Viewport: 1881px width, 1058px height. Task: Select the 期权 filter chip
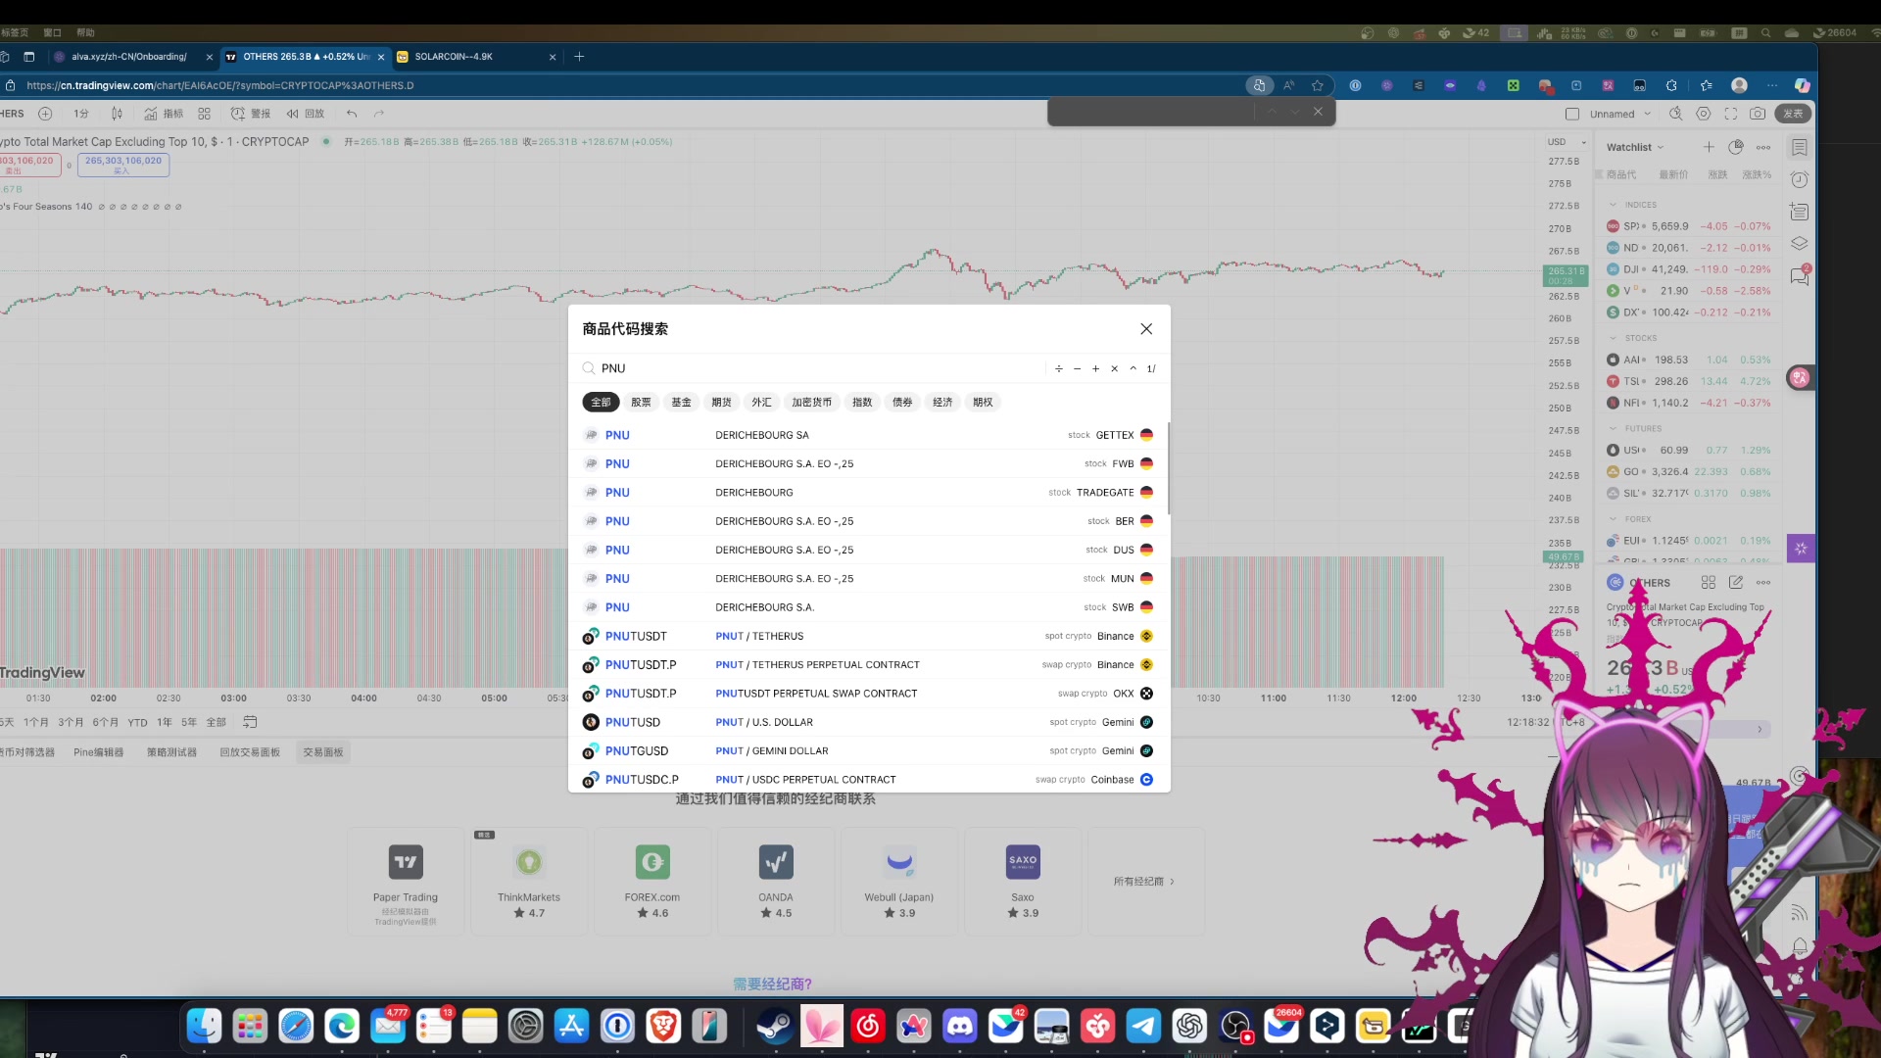983,403
